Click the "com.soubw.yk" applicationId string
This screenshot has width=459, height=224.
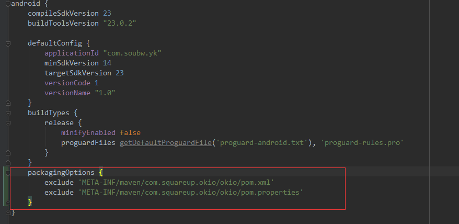(132, 53)
